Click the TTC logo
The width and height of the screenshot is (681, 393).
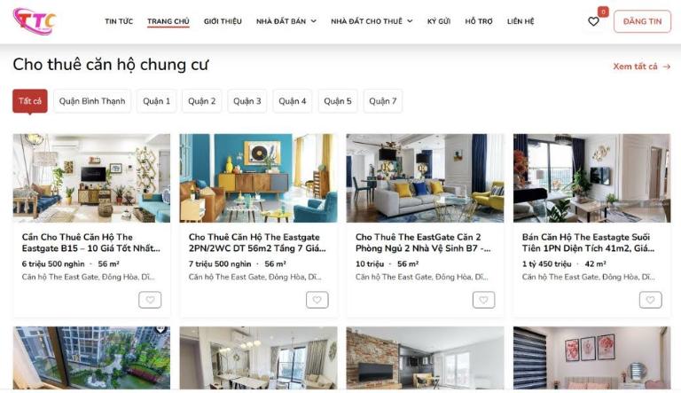pyautogui.click(x=35, y=21)
